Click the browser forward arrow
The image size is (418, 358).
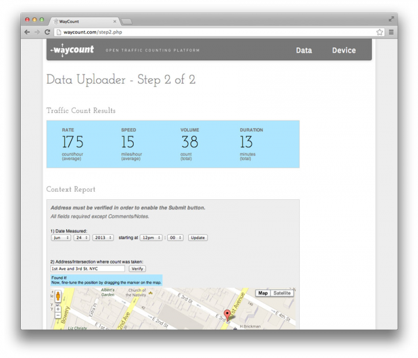click(37, 32)
